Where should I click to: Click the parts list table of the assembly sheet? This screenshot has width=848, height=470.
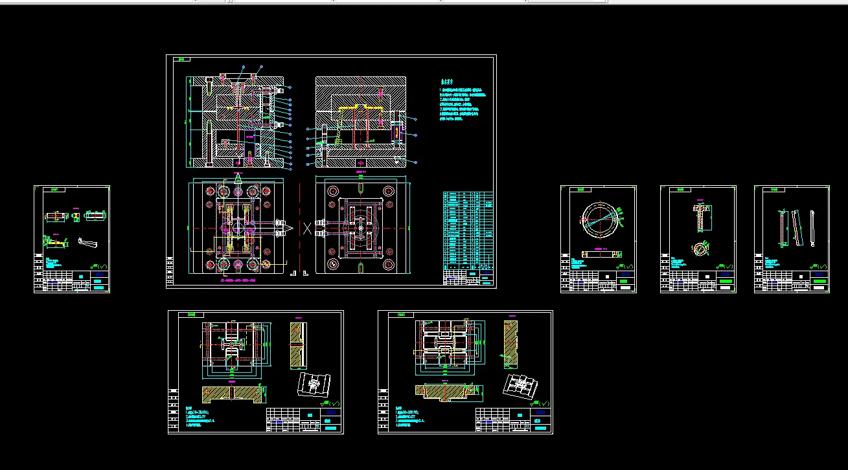(x=468, y=230)
